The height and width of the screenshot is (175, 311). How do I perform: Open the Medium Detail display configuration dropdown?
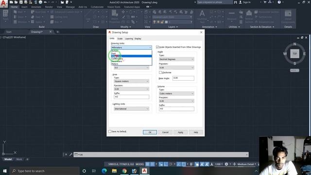click(x=247, y=164)
